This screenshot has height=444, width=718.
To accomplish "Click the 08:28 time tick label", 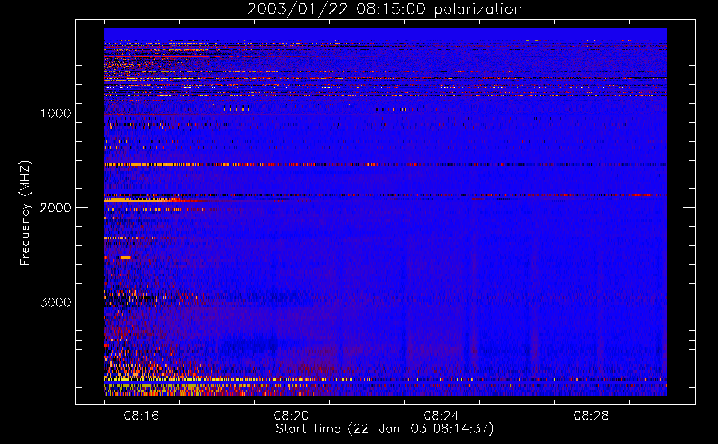I will click(x=592, y=416).
